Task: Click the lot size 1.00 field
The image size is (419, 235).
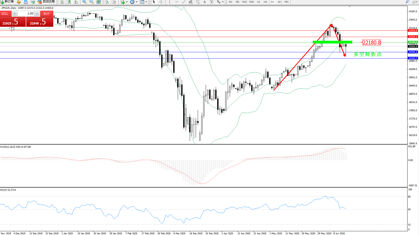Action: (26, 13)
